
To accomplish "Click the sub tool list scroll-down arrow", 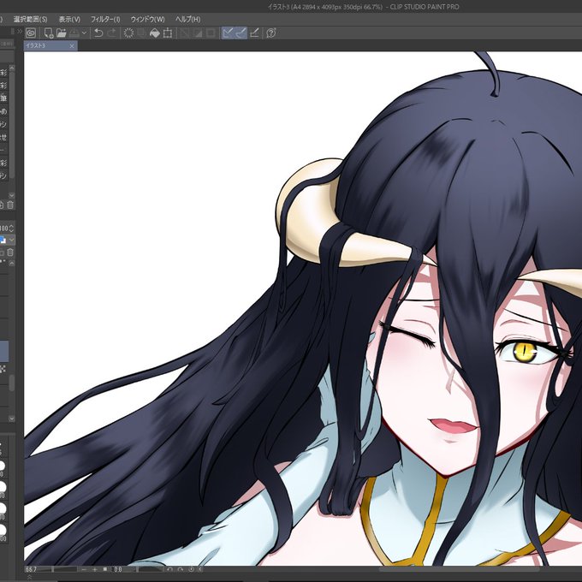I will pos(12,195).
